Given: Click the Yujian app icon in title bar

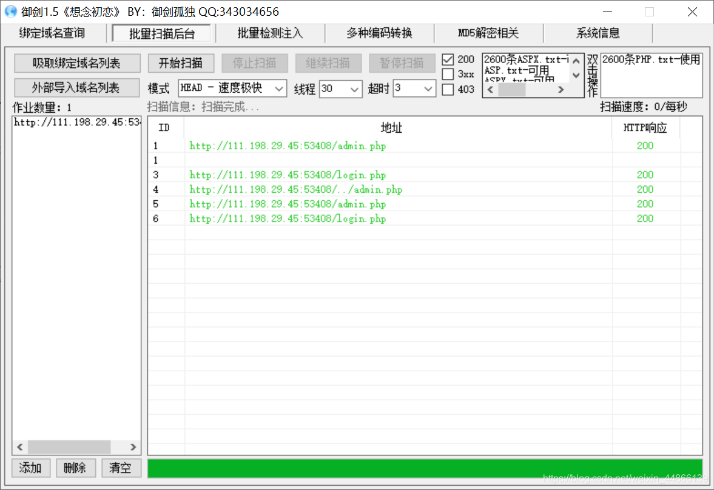Looking at the screenshot, I should (x=10, y=12).
